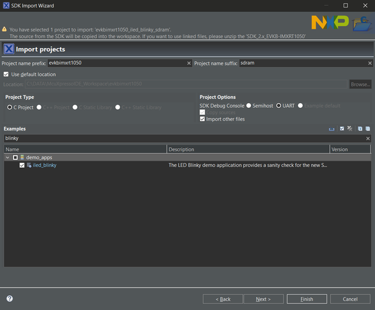Close the SDK Import Wizard window
This screenshot has width=375, height=310.
coord(365,5)
